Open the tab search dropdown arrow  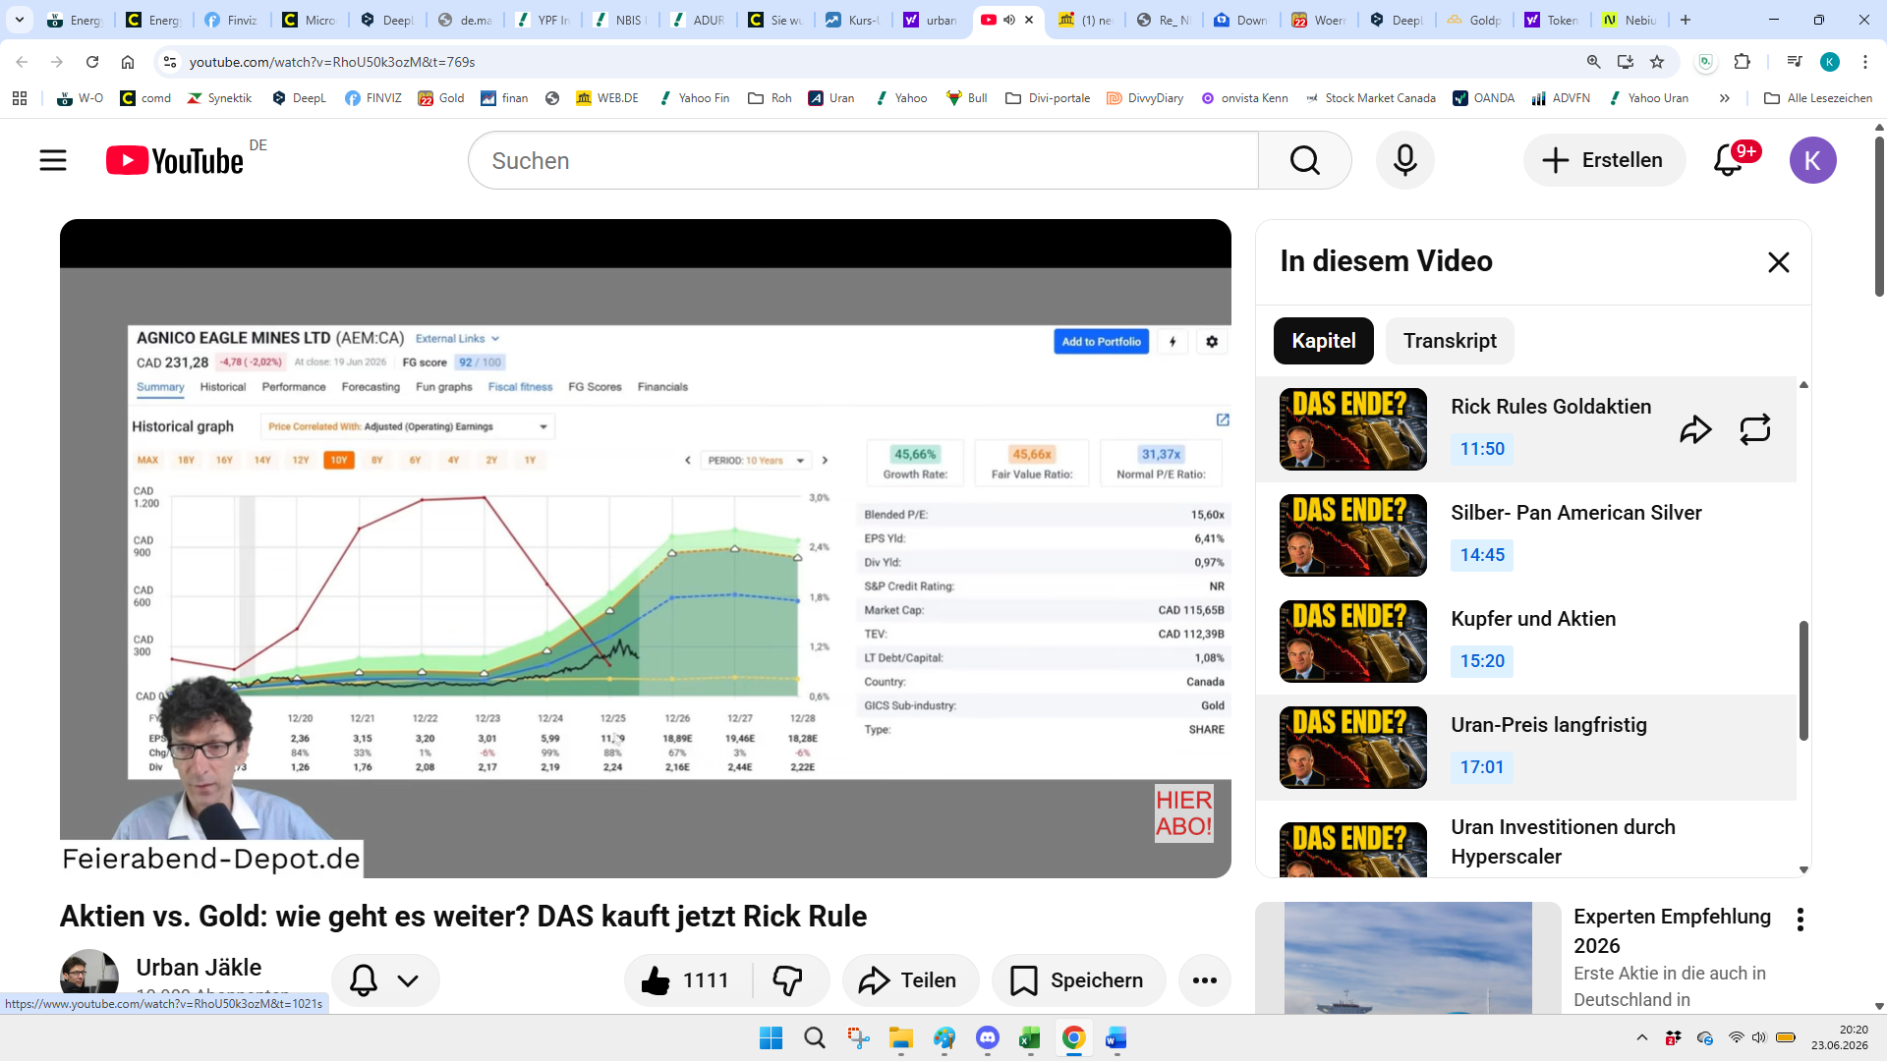pos(20,20)
